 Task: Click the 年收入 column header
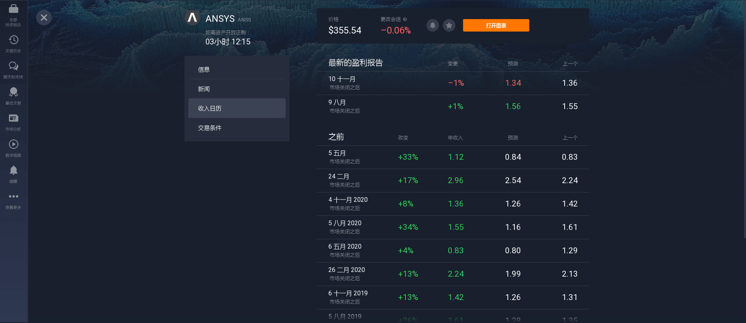[x=455, y=138]
